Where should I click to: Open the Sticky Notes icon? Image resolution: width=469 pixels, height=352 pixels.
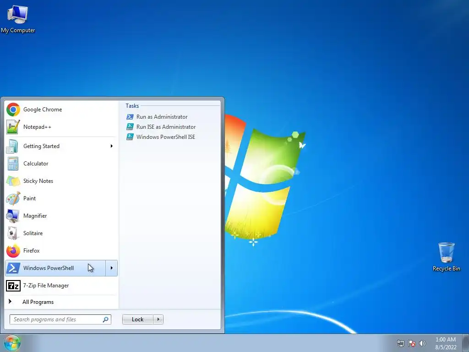coord(13,181)
